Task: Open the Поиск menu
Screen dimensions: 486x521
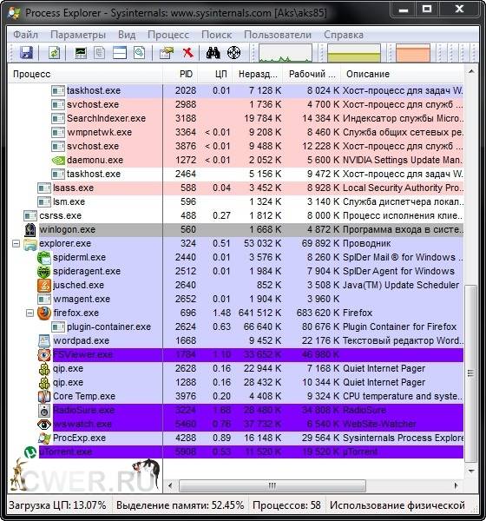Action: pyautogui.click(x=217, y=35)
